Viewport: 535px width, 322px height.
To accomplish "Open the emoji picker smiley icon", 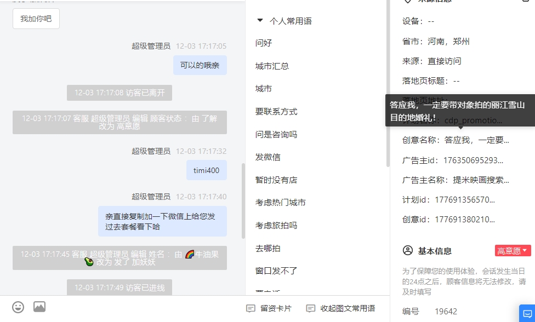I will point(18,307).
